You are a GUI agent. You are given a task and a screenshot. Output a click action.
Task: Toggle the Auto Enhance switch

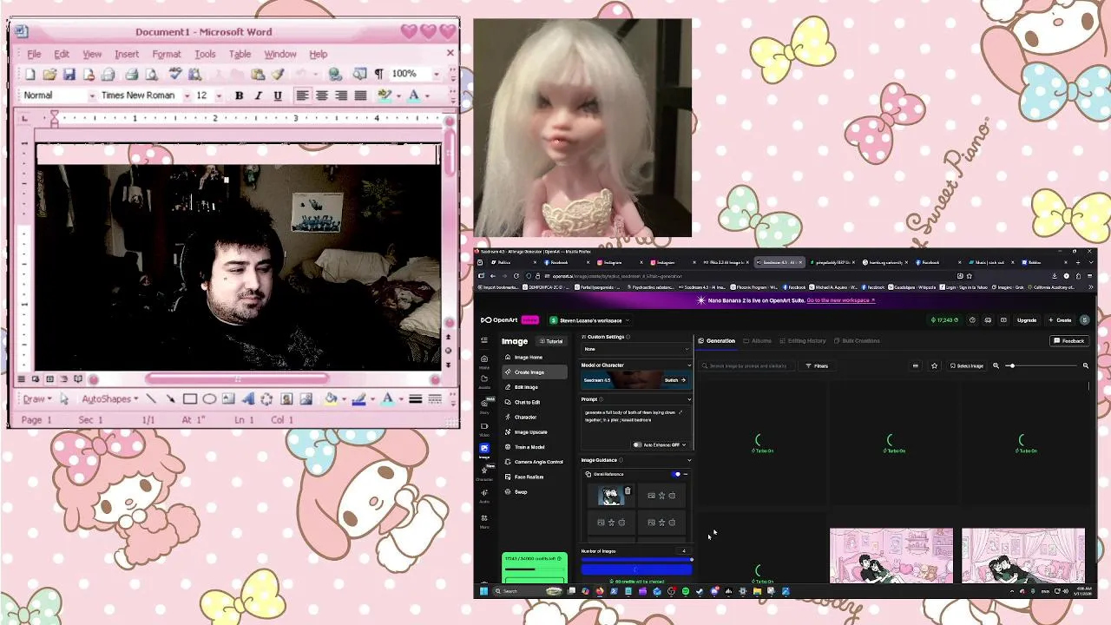pos(638,445)
